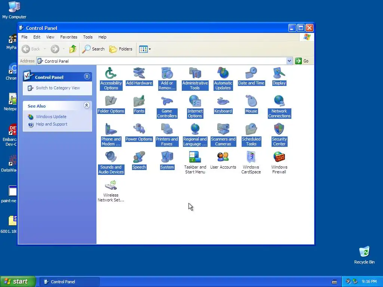Viewport: 383px width, 287px height.
Task: Click the on-screen keyboard taskbar icon
Action: coord(334,282)
